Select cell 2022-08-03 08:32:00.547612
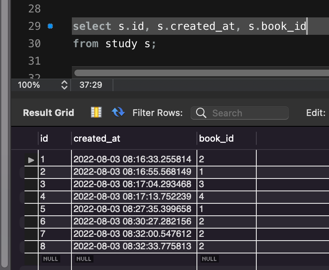The image size is (329, 270). click(134, 234)
